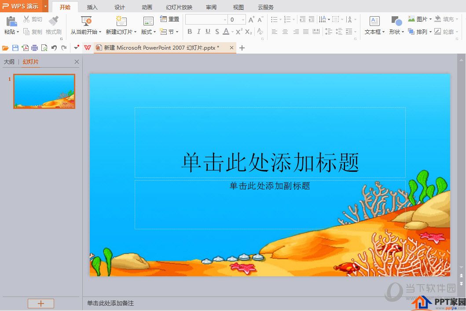Open the font size dropdown showing 0
Viewport: 466px width, 311px height.
click(x=237, y=20)
